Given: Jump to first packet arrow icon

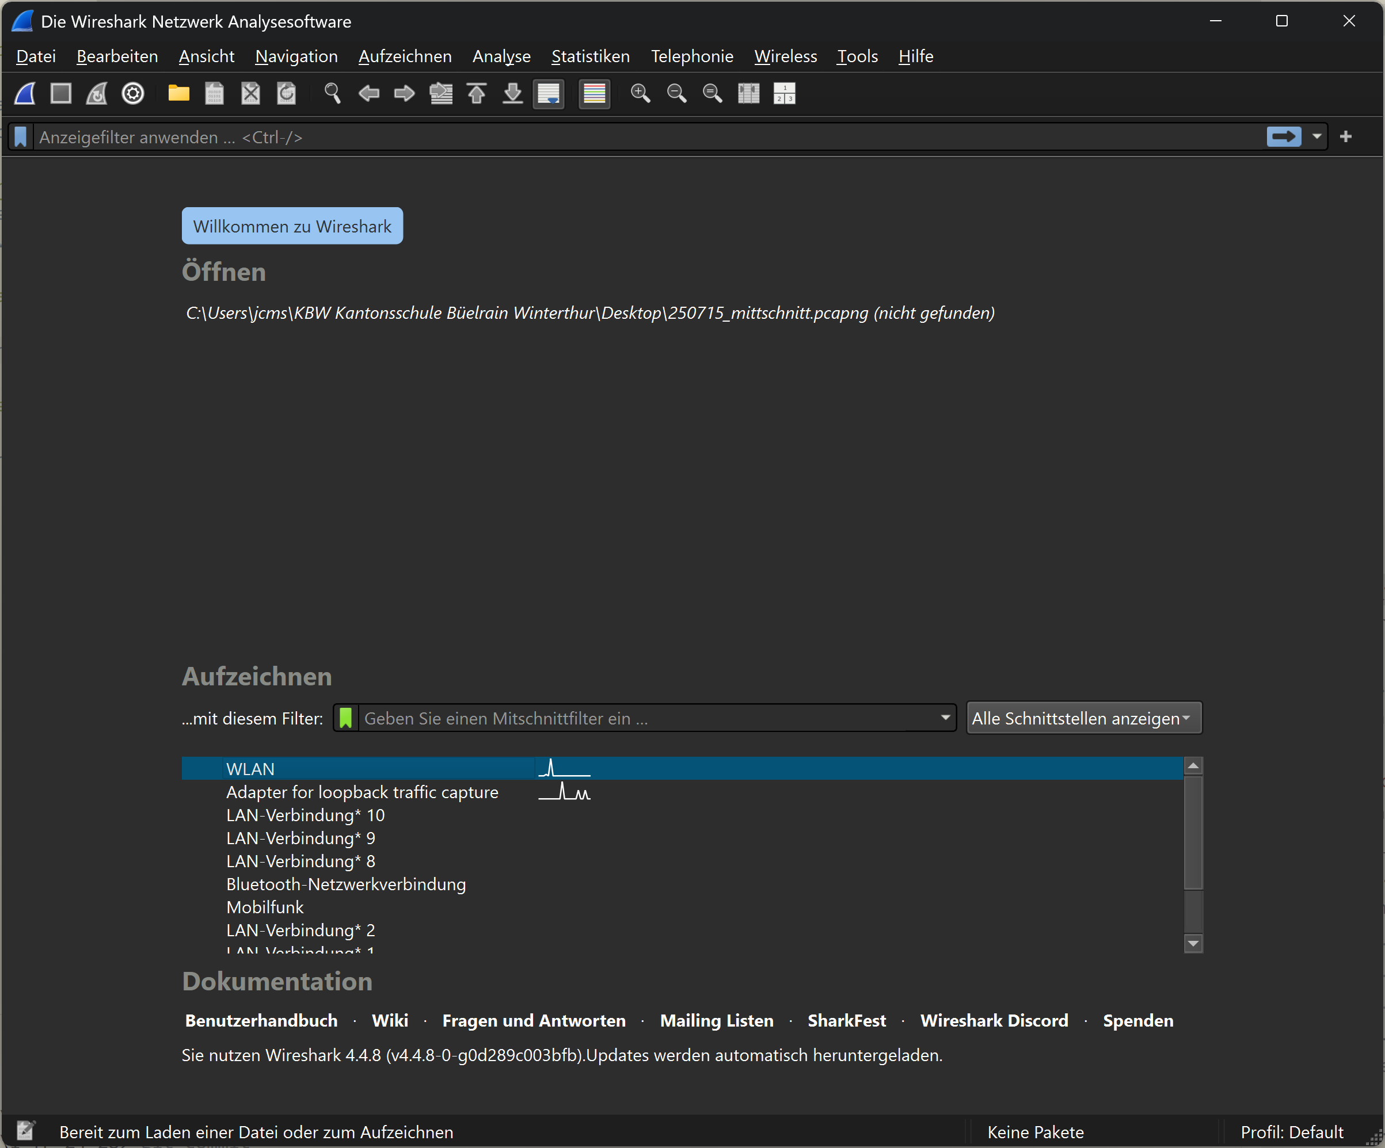Looking at the screenshot, I should tap(477, 94).
